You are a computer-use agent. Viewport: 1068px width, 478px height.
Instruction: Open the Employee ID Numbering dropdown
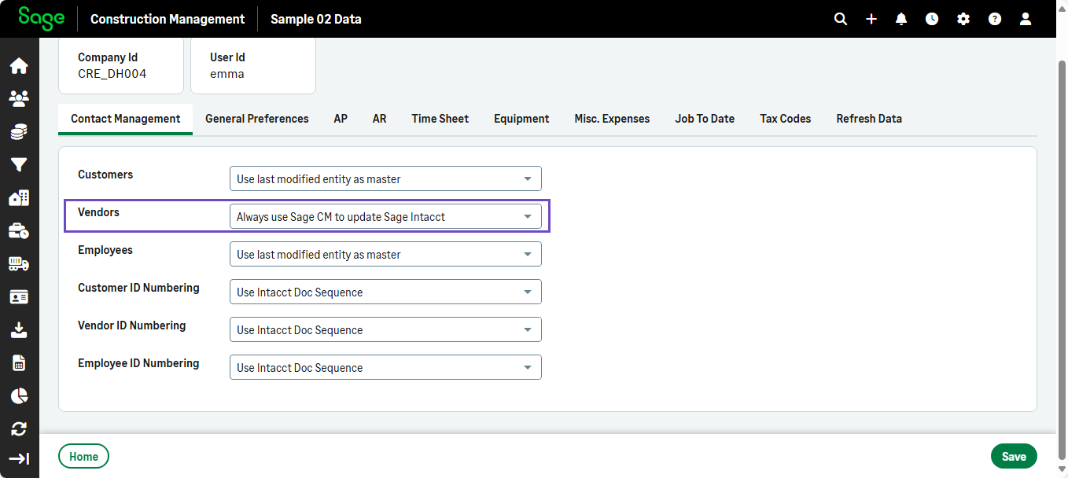tap(385, 367)
